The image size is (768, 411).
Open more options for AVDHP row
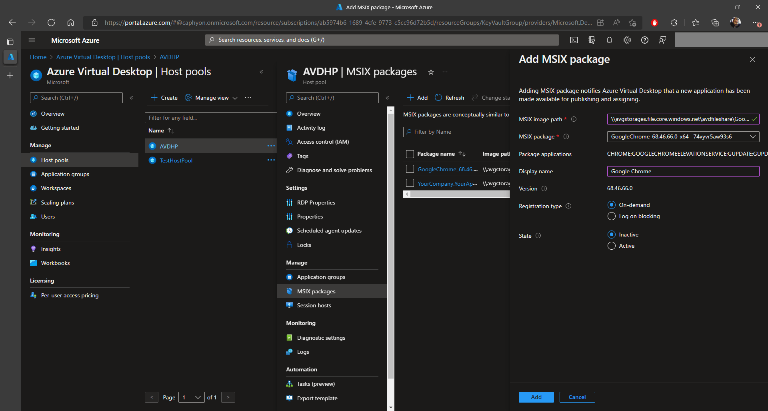pyautogui.click(x=271, y=146)
